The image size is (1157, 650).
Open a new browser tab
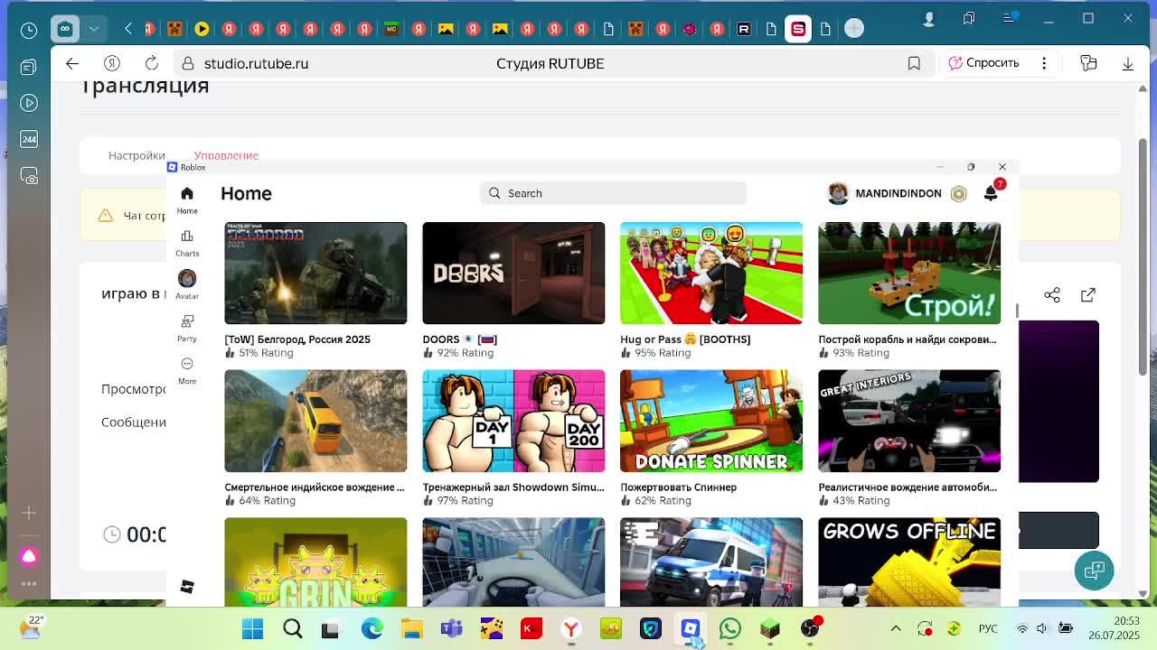click(x=854, y=29)
